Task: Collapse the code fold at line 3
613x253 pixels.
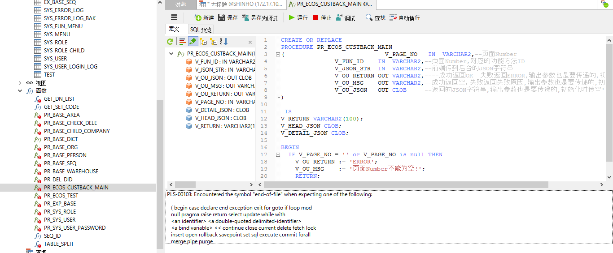Action: click(x=278, y=54)
